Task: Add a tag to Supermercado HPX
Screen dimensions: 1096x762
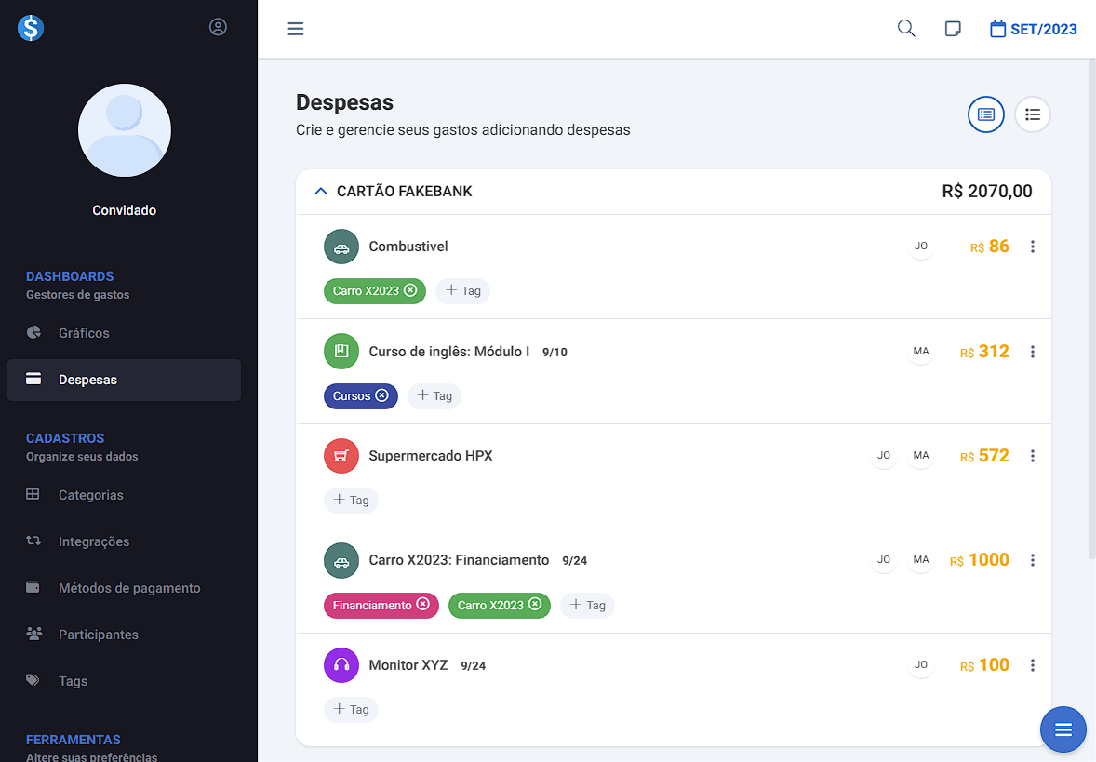Action: (352, 501)
